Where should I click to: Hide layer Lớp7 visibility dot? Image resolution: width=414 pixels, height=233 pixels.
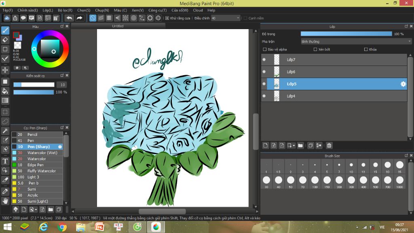pyautogui.click(x=264, y=60)
